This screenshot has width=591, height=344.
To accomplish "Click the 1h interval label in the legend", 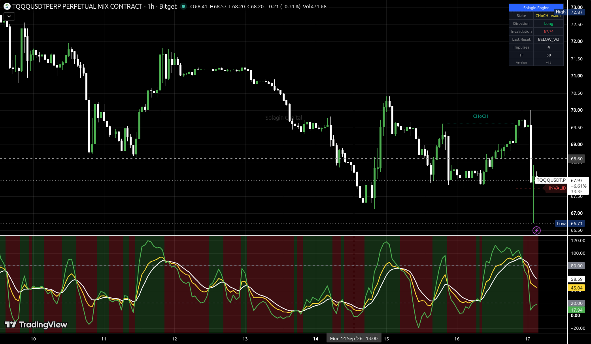I will (151, 6).
